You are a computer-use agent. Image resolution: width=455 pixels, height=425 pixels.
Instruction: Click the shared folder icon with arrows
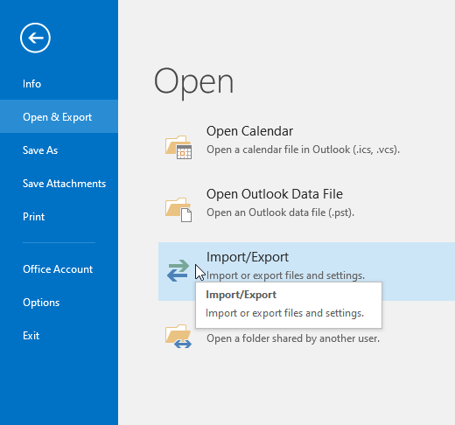pyautogui.click(x=178, y=336)
